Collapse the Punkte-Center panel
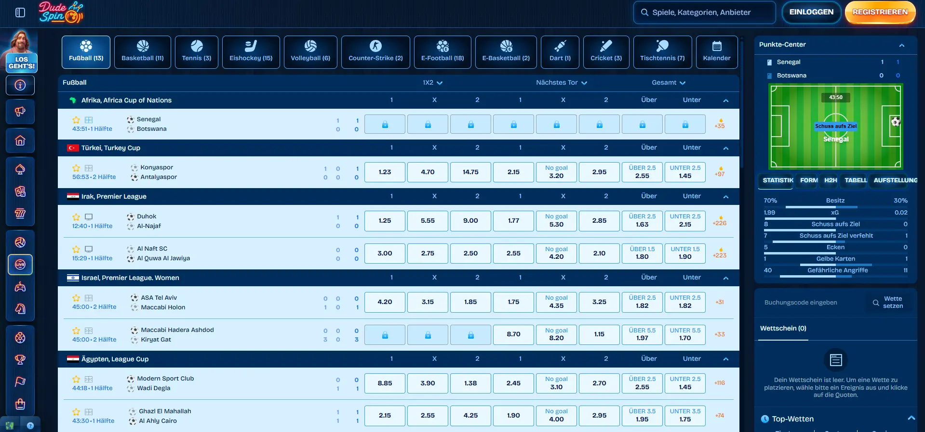925x432 pixels. tap(901, 45)
